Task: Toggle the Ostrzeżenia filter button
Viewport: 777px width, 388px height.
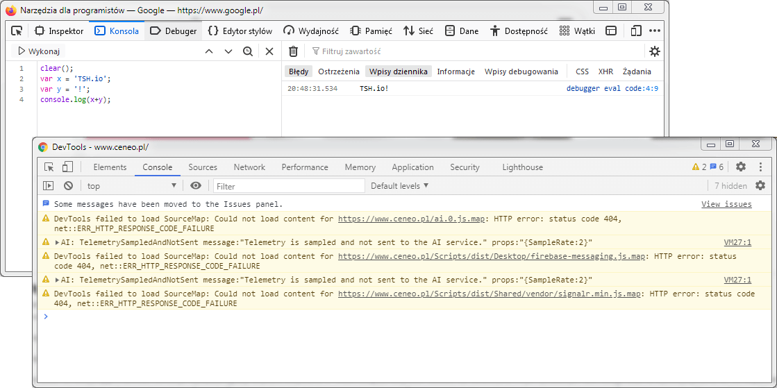Action: 339,71
